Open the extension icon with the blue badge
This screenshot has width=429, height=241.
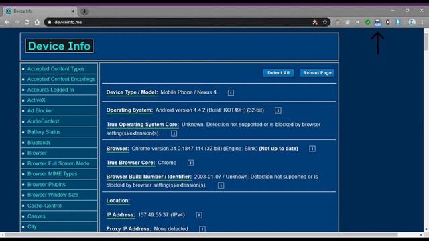[x=377, y=23]
